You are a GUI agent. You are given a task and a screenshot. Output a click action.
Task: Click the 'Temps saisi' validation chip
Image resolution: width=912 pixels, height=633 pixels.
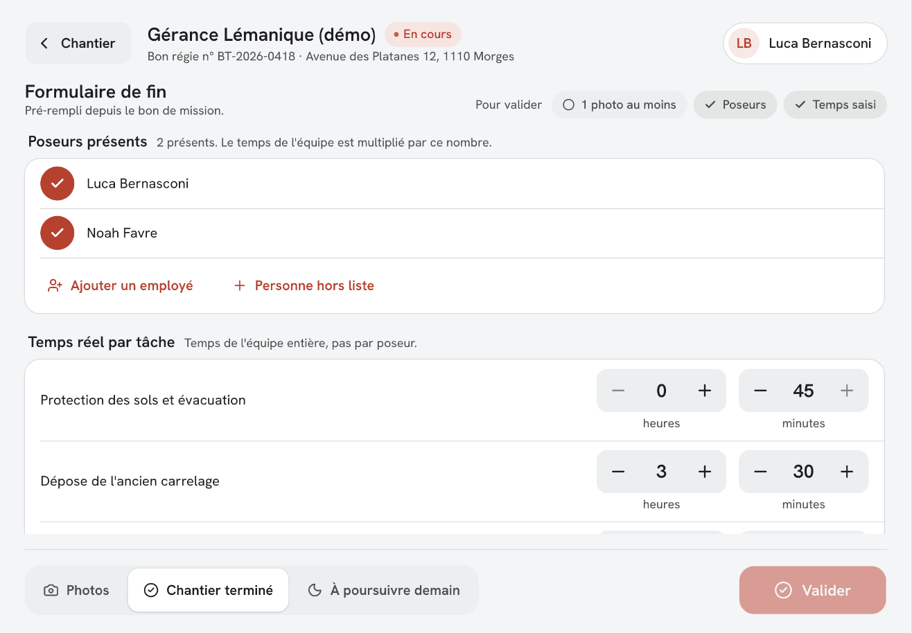(835, 105)
